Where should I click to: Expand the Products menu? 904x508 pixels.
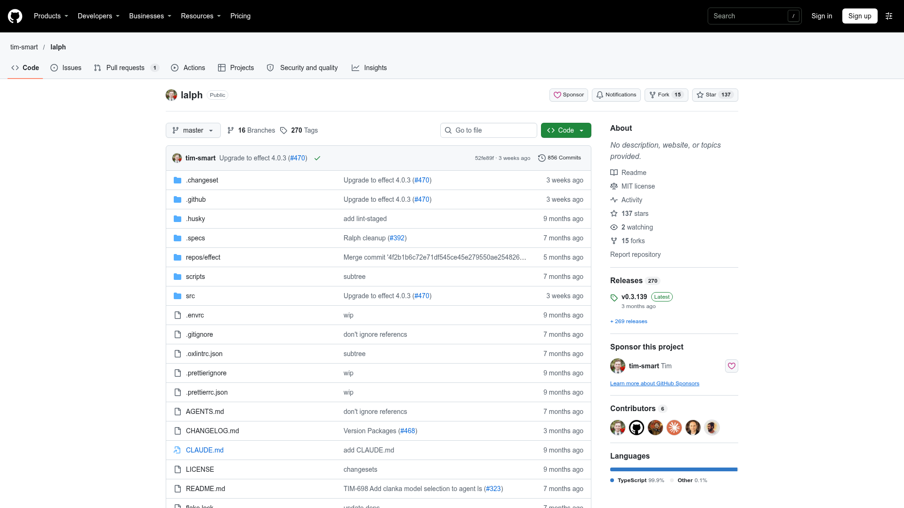pos(51,16)
